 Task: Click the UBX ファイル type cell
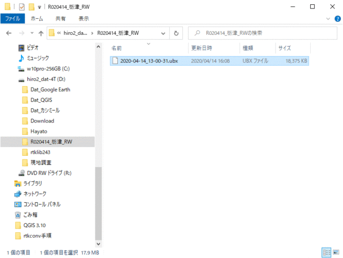(x=255, y=61)
